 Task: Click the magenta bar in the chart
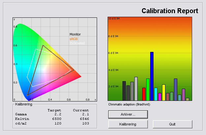point(160,97)
